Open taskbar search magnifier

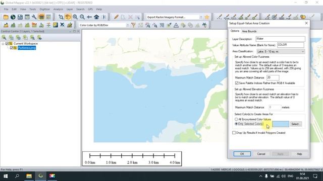pyautogui.click(x=17, y=176)
